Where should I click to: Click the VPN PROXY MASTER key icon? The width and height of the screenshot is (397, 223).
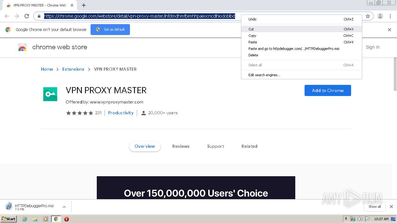pyautogui.click(x=50, y=94)
